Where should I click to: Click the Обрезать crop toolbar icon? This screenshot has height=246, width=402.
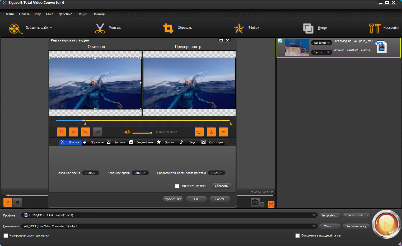pos(169,28)
